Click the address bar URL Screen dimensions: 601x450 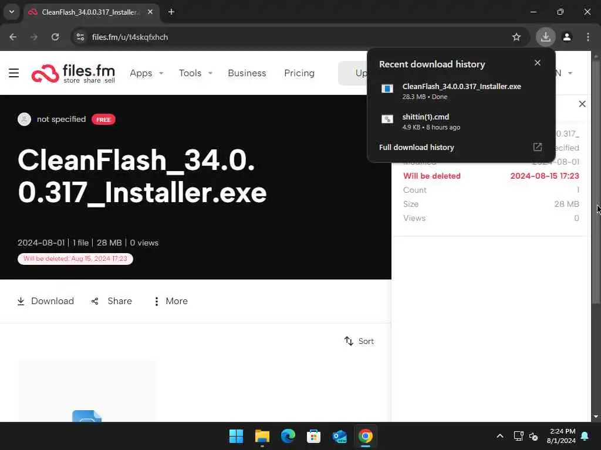pyautogui.click(x=130, y=37)
